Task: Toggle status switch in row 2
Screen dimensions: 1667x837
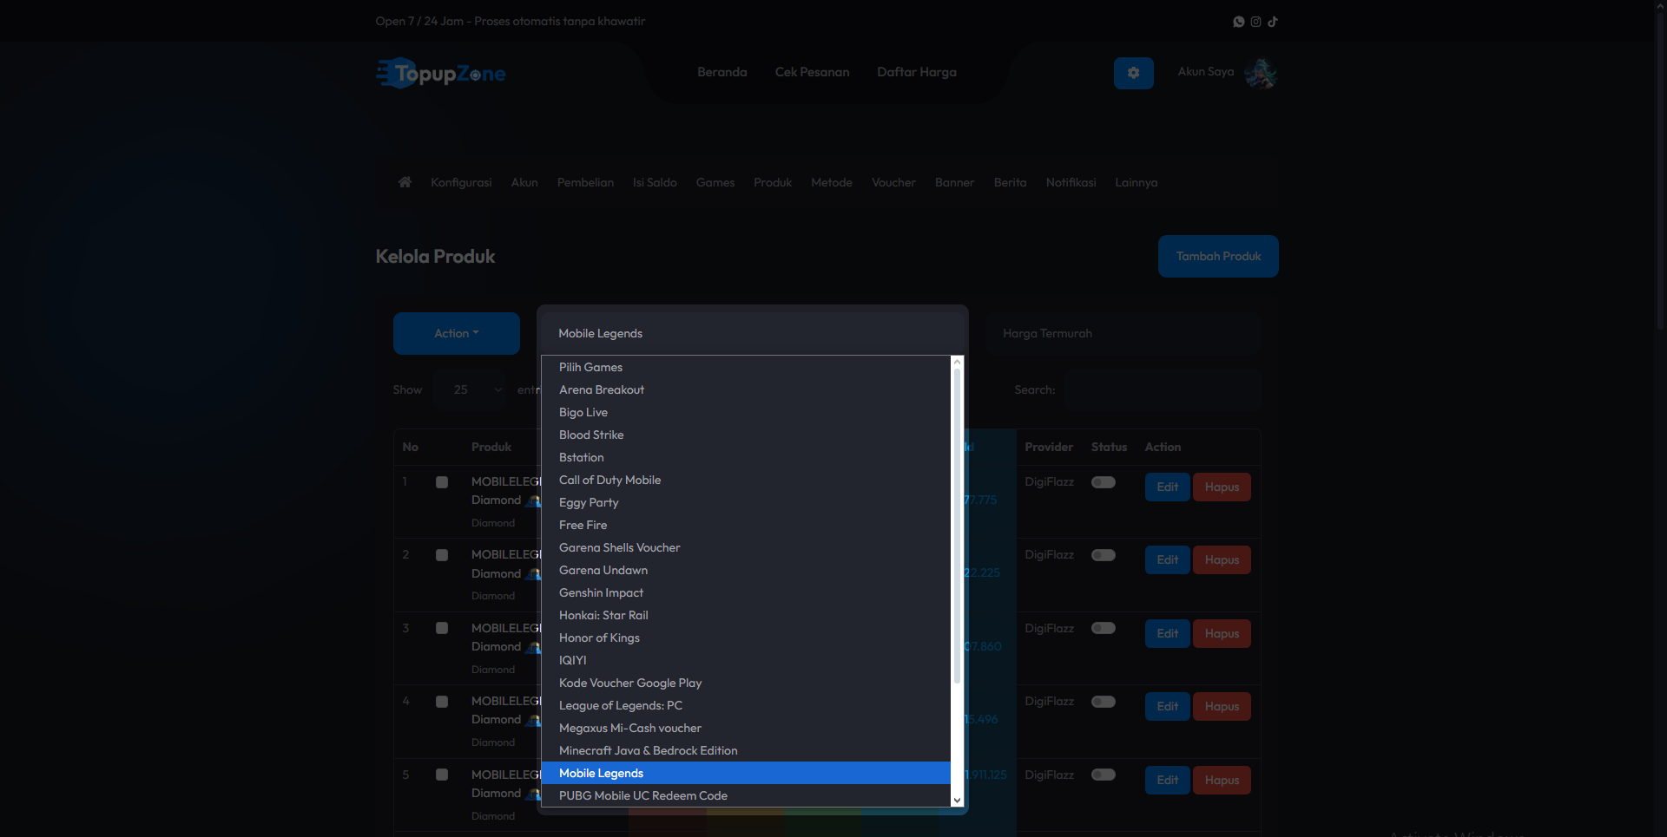Action: click(1104, 555)
